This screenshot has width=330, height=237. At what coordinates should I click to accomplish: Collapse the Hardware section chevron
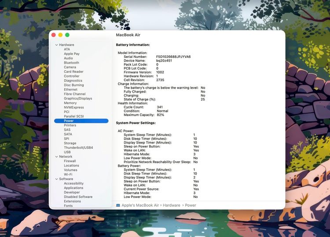[56, 45]
